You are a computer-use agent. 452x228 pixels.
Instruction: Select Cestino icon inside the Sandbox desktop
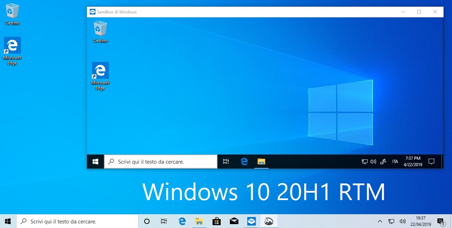[100, 32]
